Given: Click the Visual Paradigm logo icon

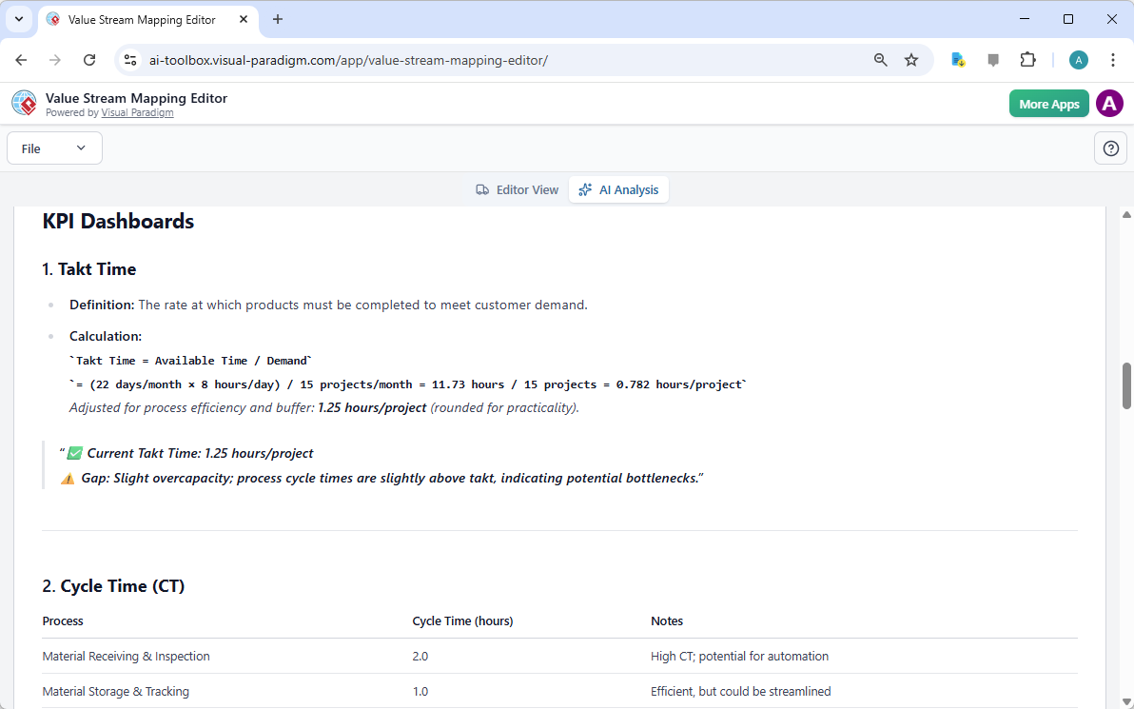Looking at the screenshot, I should (x=24, y=103).
